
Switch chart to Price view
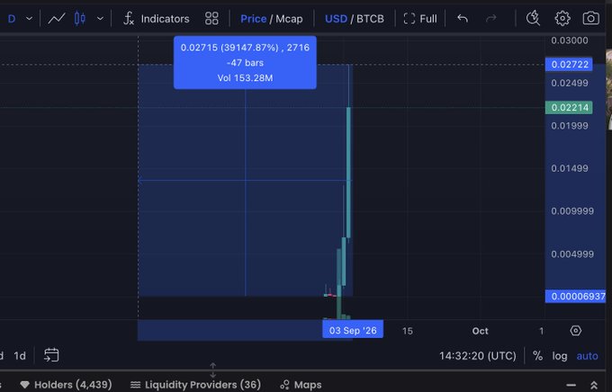tap(253, 19)
